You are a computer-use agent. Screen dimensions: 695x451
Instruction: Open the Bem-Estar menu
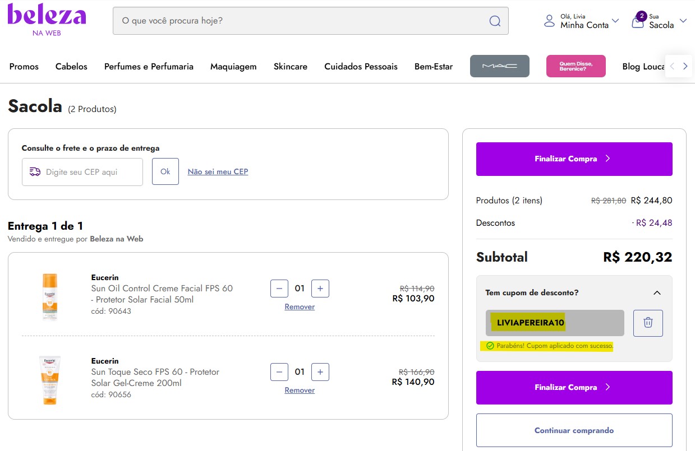(x=434, y=67)
